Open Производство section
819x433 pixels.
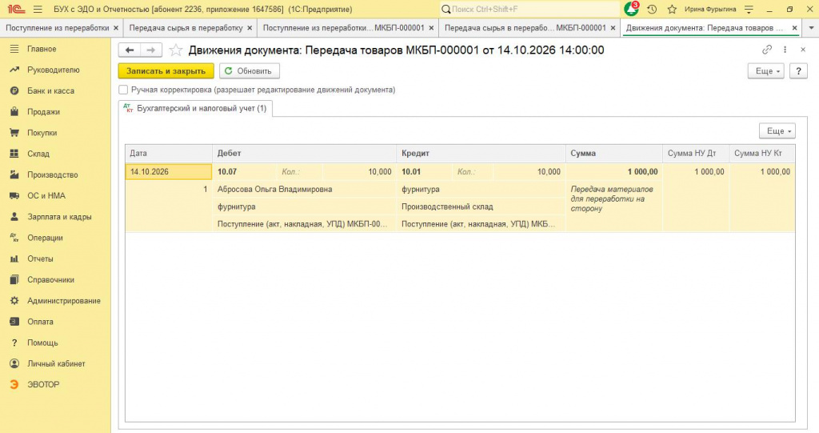pos(52,174)
